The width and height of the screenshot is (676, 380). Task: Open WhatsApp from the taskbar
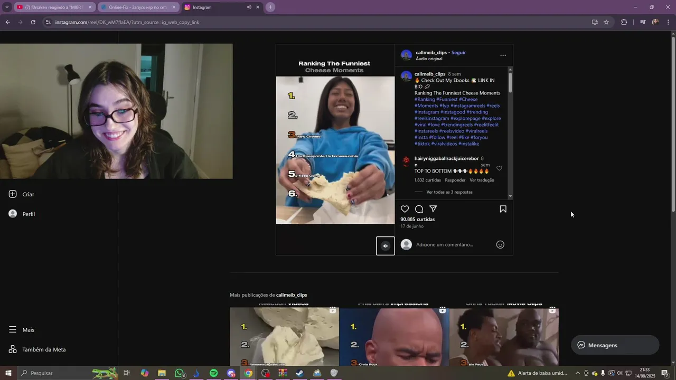tap(180, 373)
